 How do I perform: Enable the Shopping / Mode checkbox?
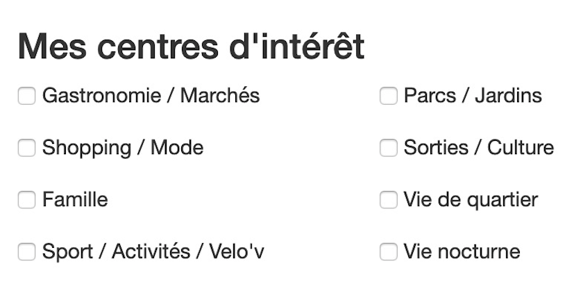26,148
